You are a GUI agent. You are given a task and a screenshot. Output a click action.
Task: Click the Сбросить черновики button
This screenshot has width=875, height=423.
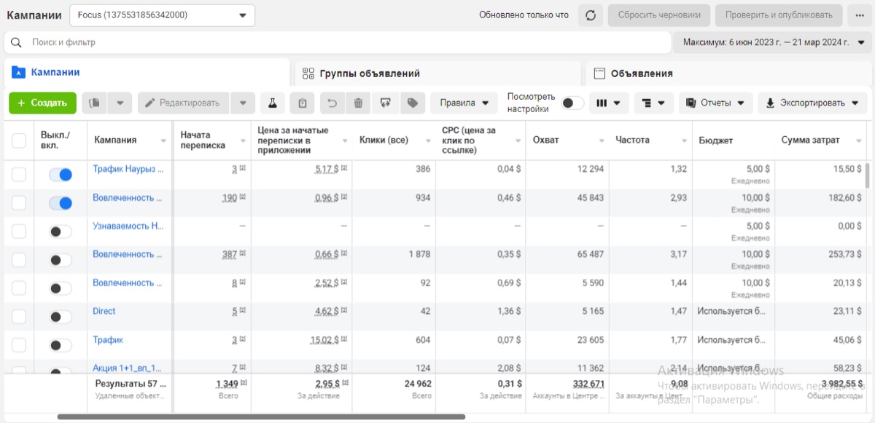[659, 15]
